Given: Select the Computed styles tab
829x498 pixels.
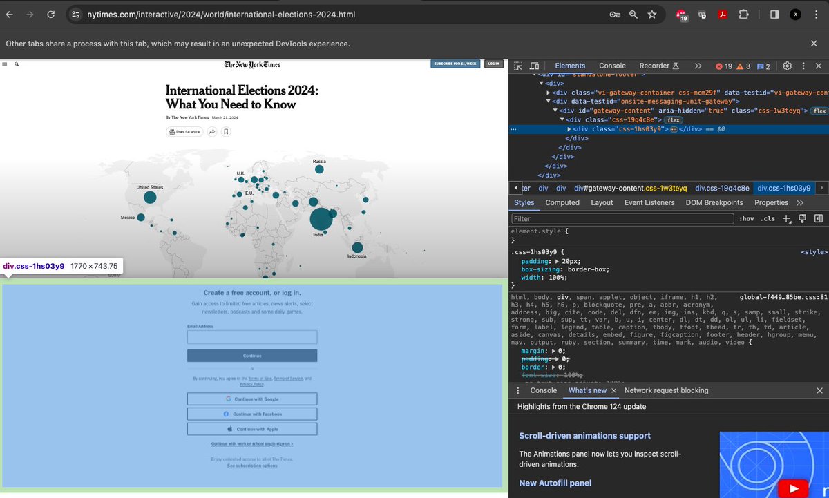Looking at the screenshot, I should click(562, 202).
